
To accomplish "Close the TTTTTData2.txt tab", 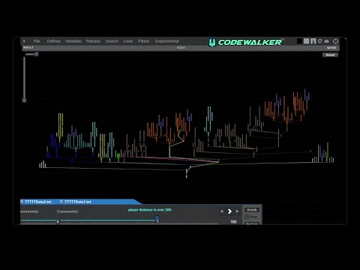I will click(x=22, y=202).
